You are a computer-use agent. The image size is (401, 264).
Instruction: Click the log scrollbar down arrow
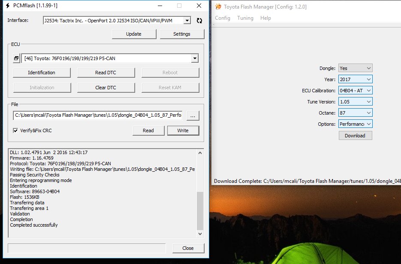click(x=200, y=234)
